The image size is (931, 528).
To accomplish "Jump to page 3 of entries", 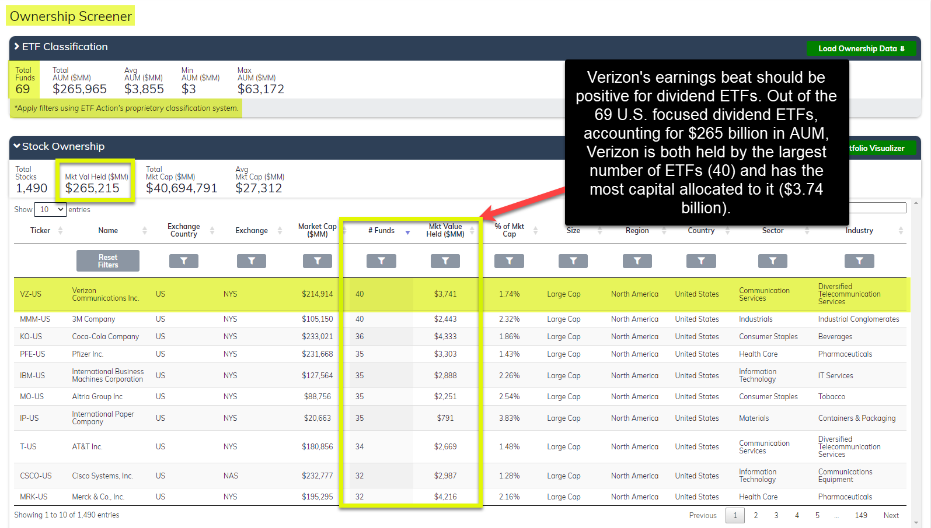I will (776, 516).
